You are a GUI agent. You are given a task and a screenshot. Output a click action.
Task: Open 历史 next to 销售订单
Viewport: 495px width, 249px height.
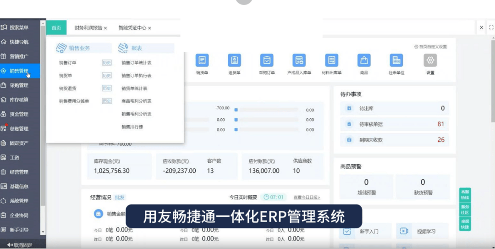[107, 62]
